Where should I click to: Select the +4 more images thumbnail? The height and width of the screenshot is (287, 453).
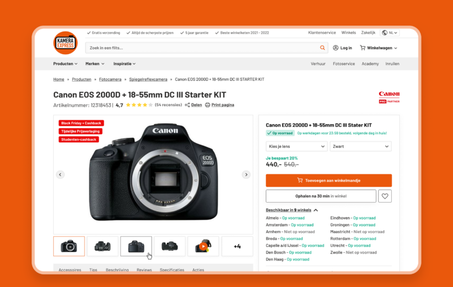[x=237, y=246]
